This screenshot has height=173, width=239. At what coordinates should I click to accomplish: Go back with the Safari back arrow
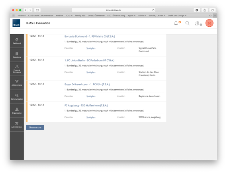click(26, 10)
